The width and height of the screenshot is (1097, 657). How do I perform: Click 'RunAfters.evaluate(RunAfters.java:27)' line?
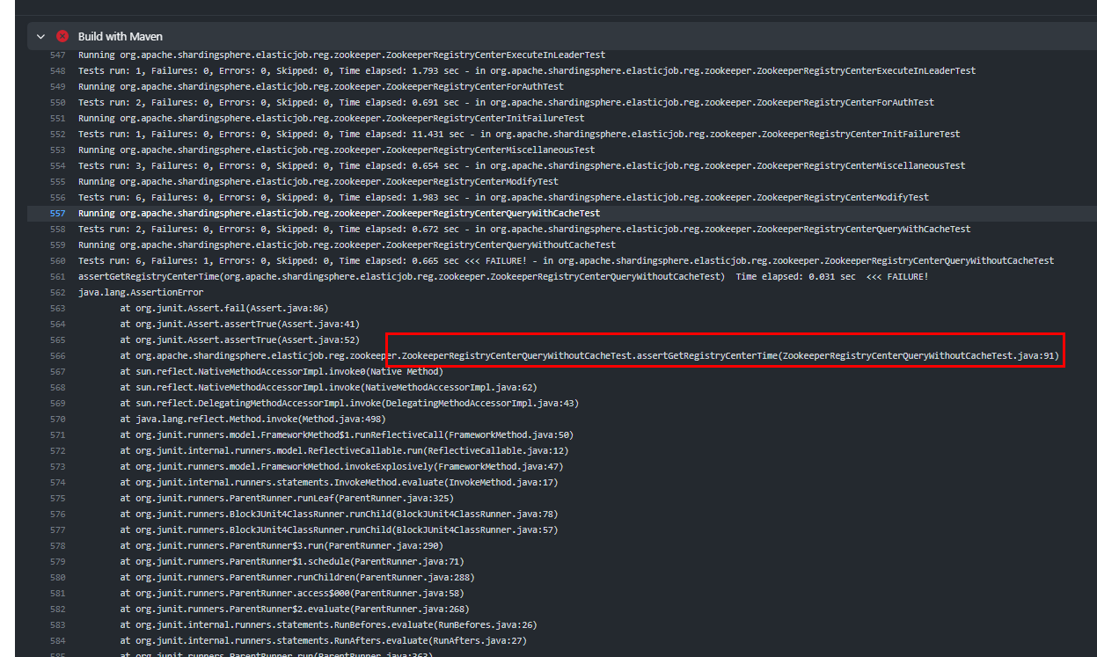pos(323,640)
